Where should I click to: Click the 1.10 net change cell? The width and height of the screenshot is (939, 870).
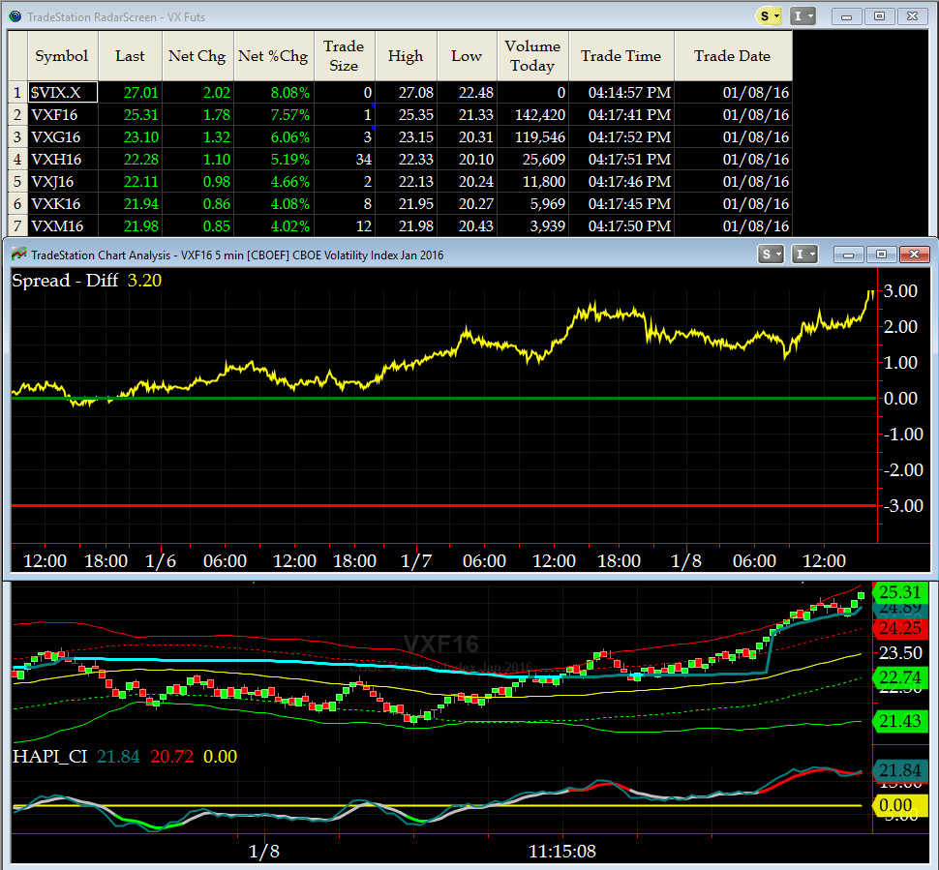coord(197,160)
